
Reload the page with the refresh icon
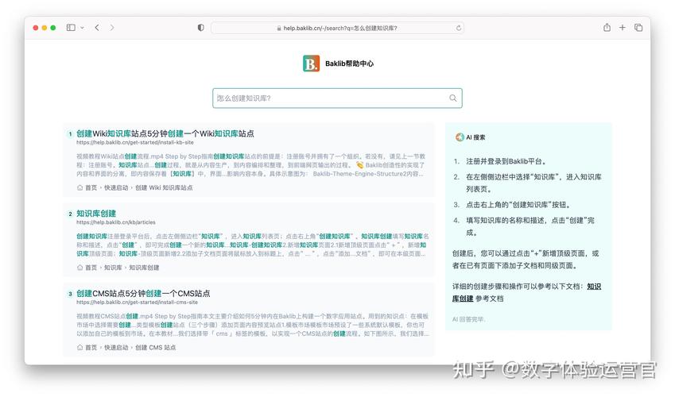(459, 28)
